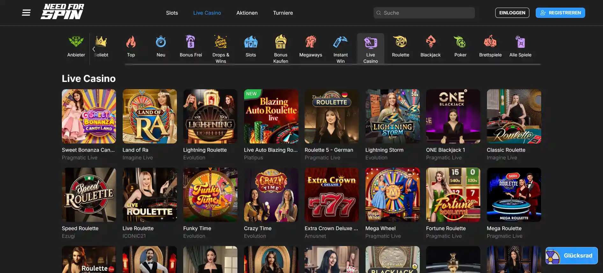
Task: Open the Speed Roulette thumbnail
Action: [89, 195]
